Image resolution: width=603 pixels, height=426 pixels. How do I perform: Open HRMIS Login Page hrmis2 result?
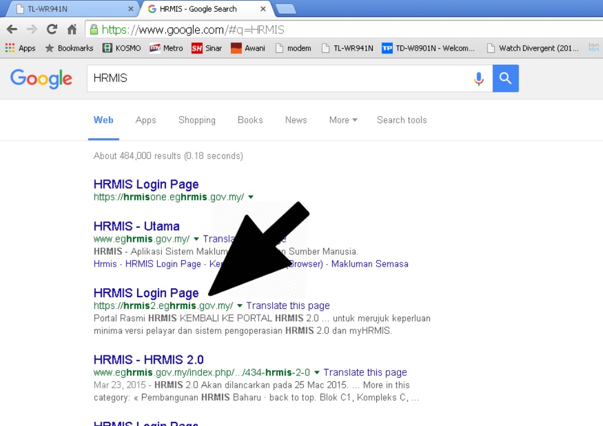click(x=146, y=293)
